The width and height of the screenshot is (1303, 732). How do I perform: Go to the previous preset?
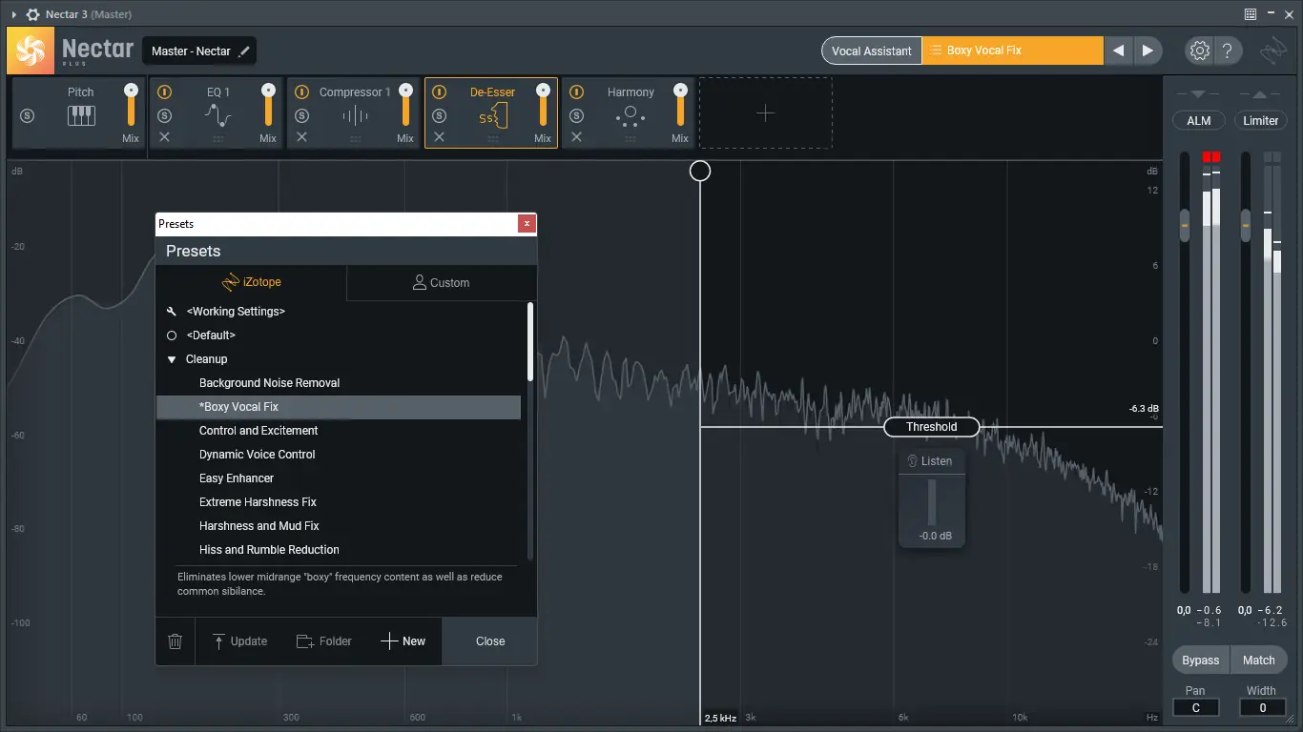click(x=1119, y=51)
